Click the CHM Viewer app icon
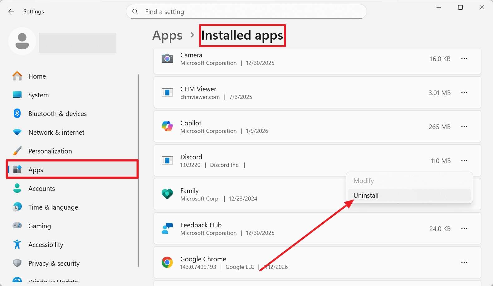The height and width of the screenshot is (286, 493). pos(167,92)
